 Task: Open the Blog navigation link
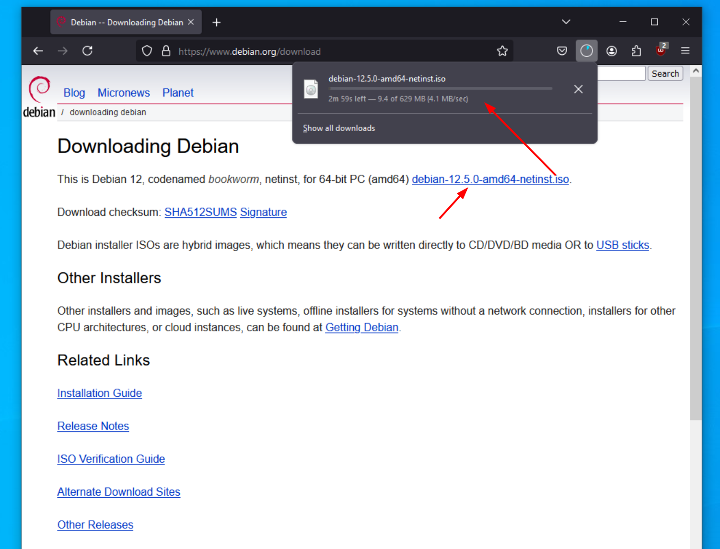click(74, 93)
